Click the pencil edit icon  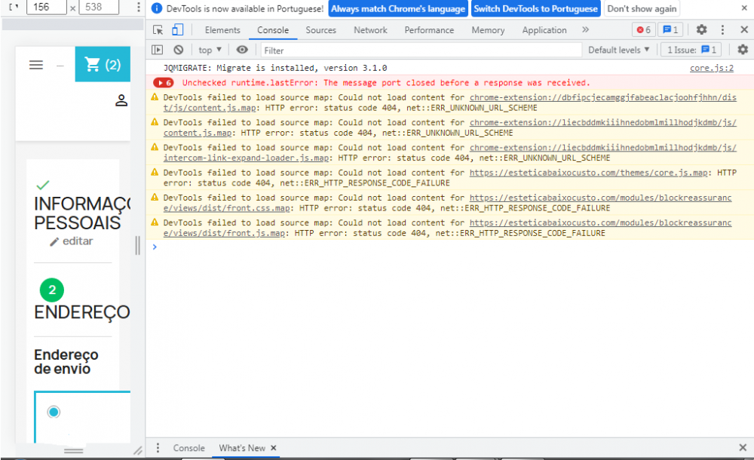tap(54, 241)
